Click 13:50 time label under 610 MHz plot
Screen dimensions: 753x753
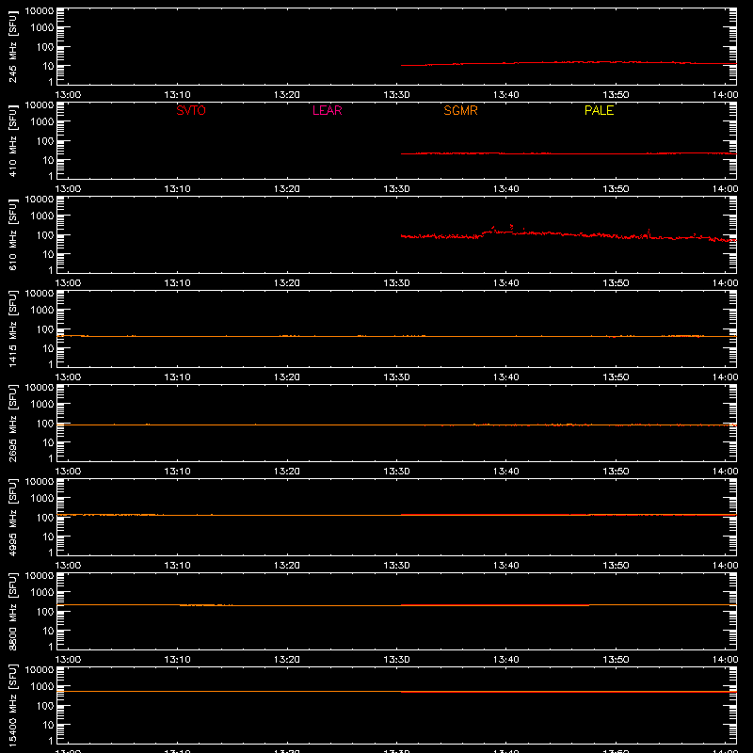[616, 283]
